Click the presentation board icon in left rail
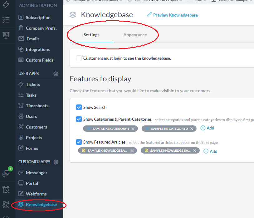 coord(6,35)
